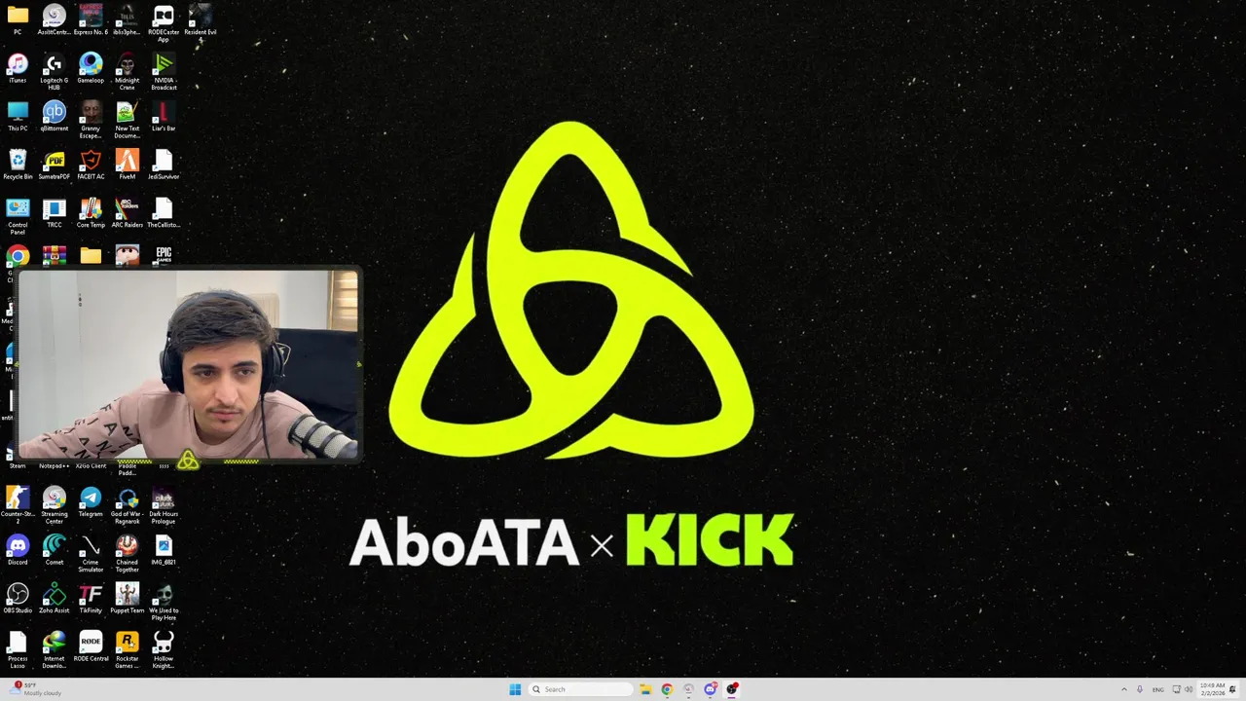Open Hollow Knight shortcut
1246x701 pixels.
164,650
